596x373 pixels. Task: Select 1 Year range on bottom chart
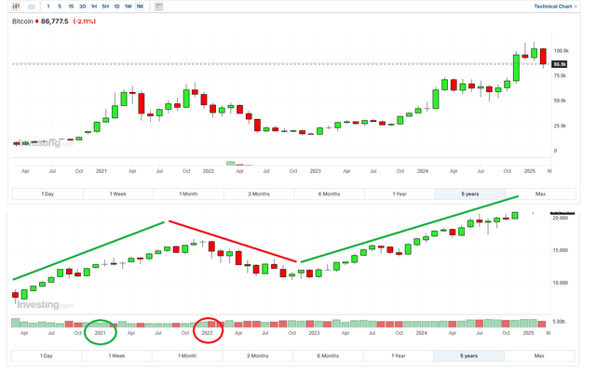coord(399,356)
